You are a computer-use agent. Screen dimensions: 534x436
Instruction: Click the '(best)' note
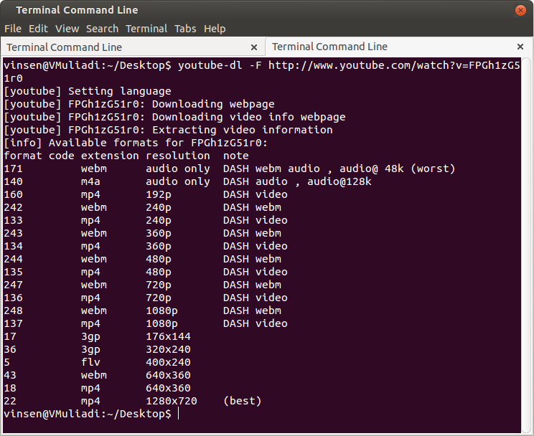(242, 402)
